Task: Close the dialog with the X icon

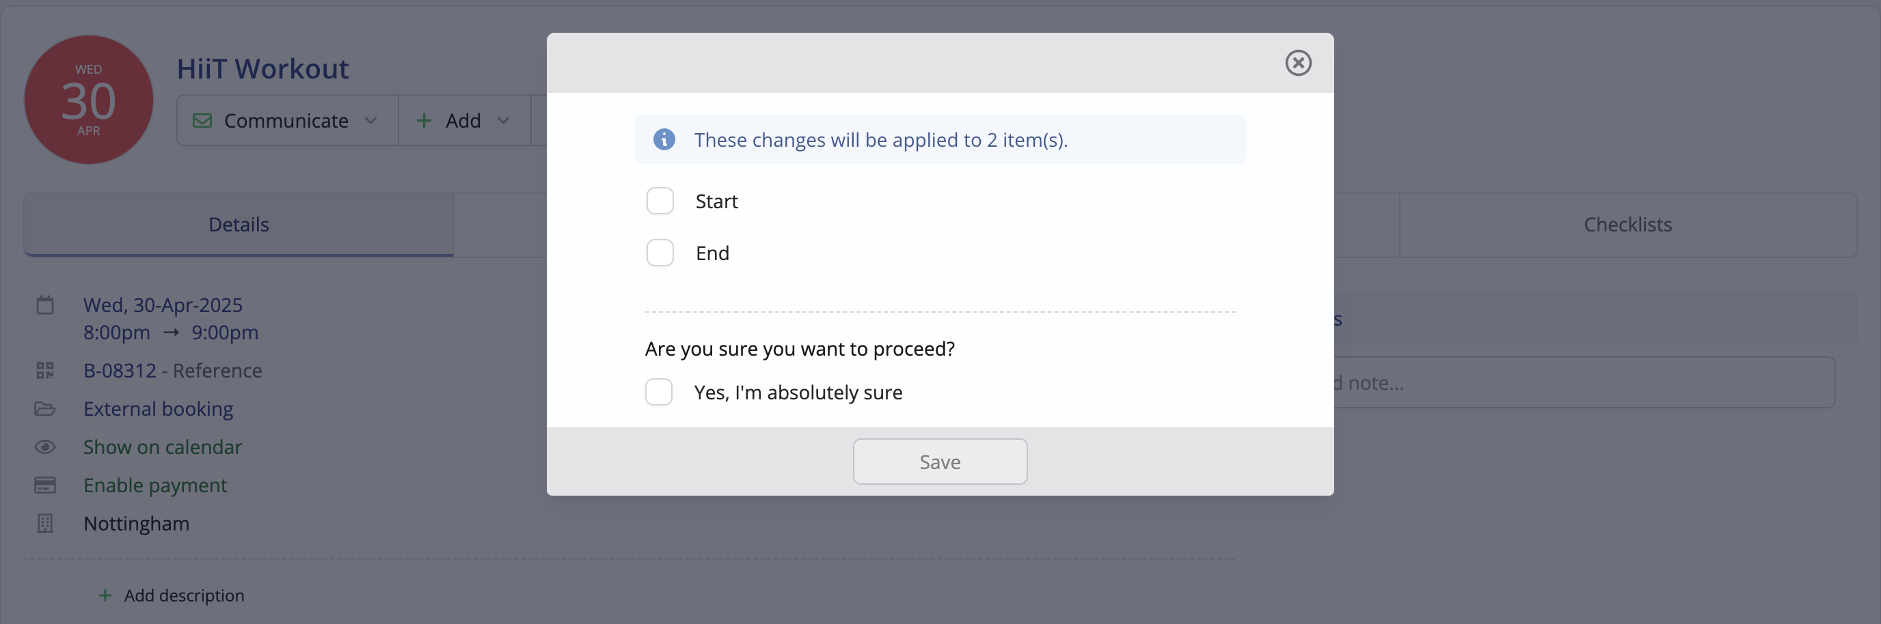Action: [1297, 63]
